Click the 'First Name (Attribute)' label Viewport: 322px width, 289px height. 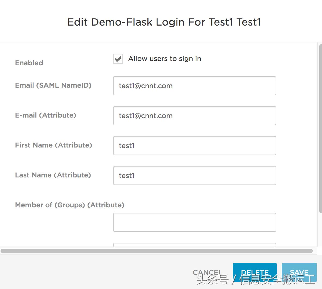pos(54,145)
